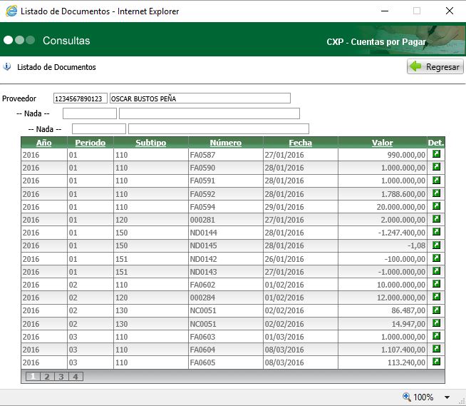Click detail icon for row ND0144
The height and width of the screenshot is (406, 466).
click(x=436, y=233)
